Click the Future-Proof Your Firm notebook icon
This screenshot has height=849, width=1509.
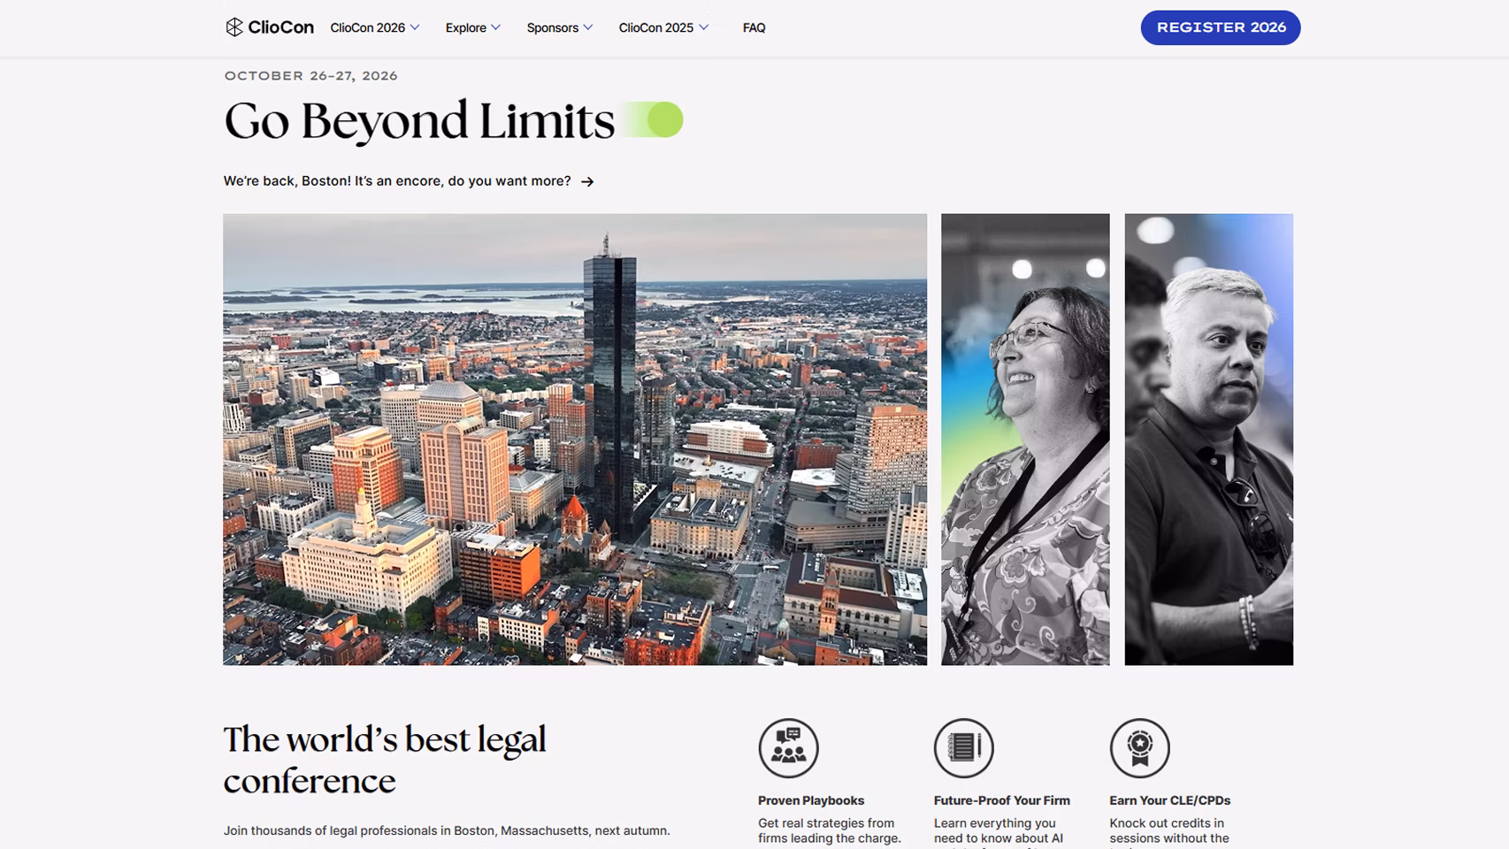coord(964,748)
